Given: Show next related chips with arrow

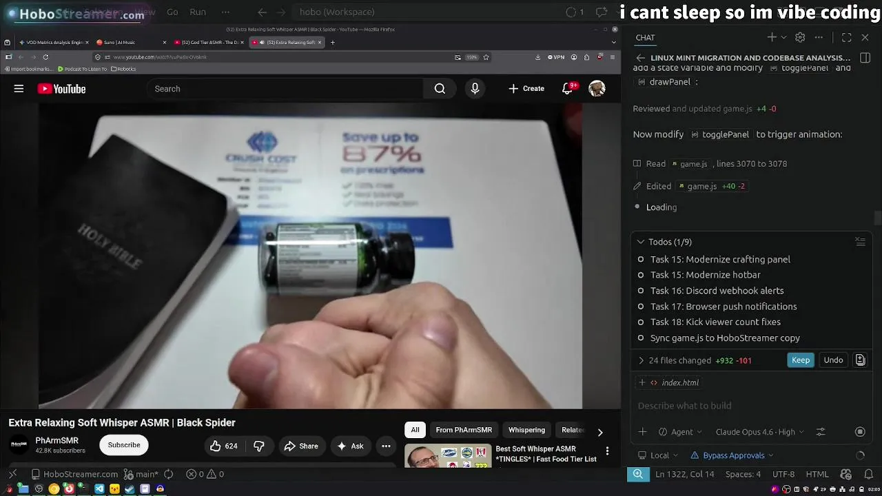Looking at the screenshot, I should 600,432.
